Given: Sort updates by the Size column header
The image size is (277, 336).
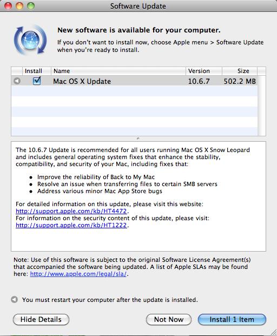Looking at the screenshot, I should (x=240, y=71).
